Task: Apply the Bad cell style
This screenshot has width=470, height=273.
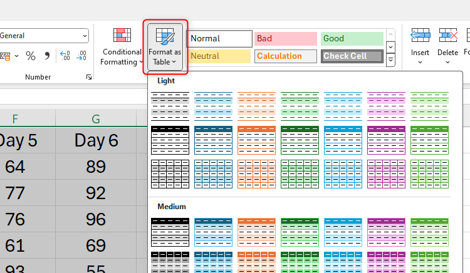Action: point(285,39)
